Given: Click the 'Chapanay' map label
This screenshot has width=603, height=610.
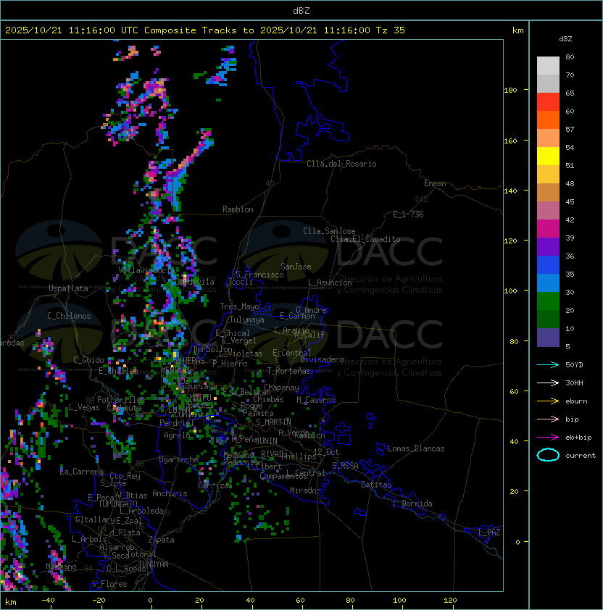Looking at the screenshot, I should coord(281,388).
